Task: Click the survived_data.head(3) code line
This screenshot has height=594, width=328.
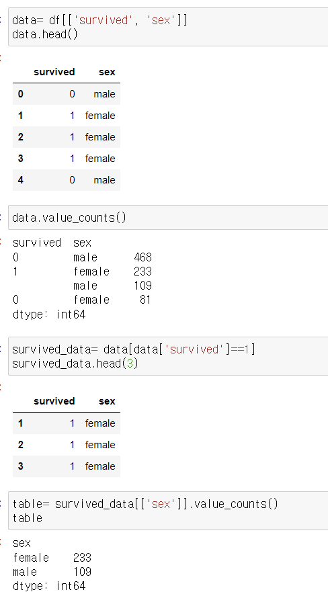Action: (75, 364)
